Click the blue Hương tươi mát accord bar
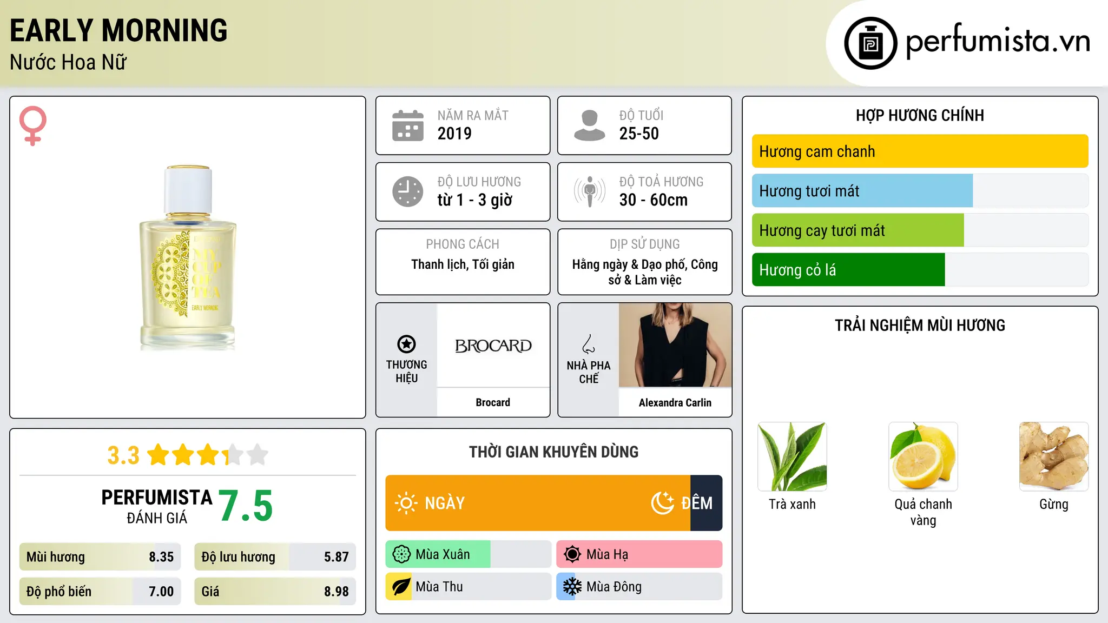The image size is (1108, 623). pos(862,191)
